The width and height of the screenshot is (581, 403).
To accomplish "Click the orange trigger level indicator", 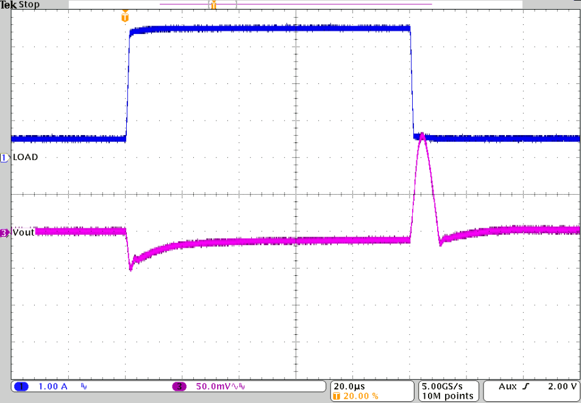I will (124, 16).
